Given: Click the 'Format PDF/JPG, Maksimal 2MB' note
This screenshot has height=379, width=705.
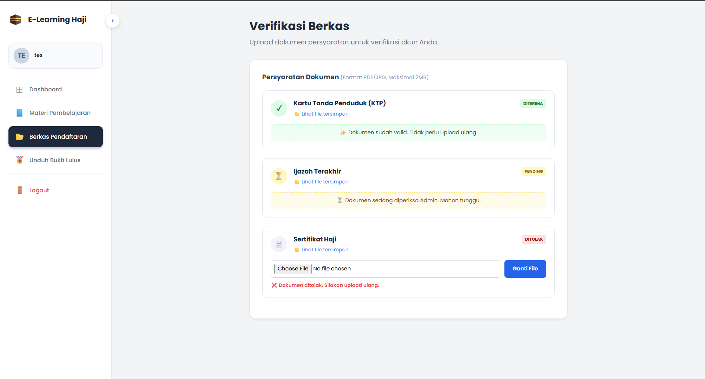Looking at the screenshot, I should click(385, 77).
